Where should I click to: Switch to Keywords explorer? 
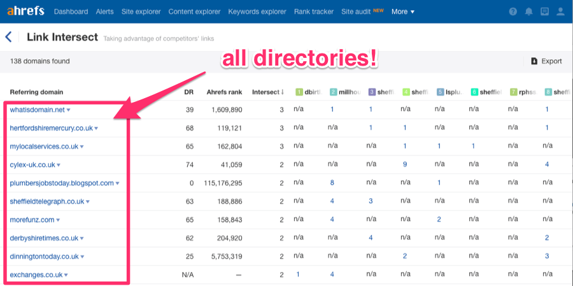pos(257,11)
